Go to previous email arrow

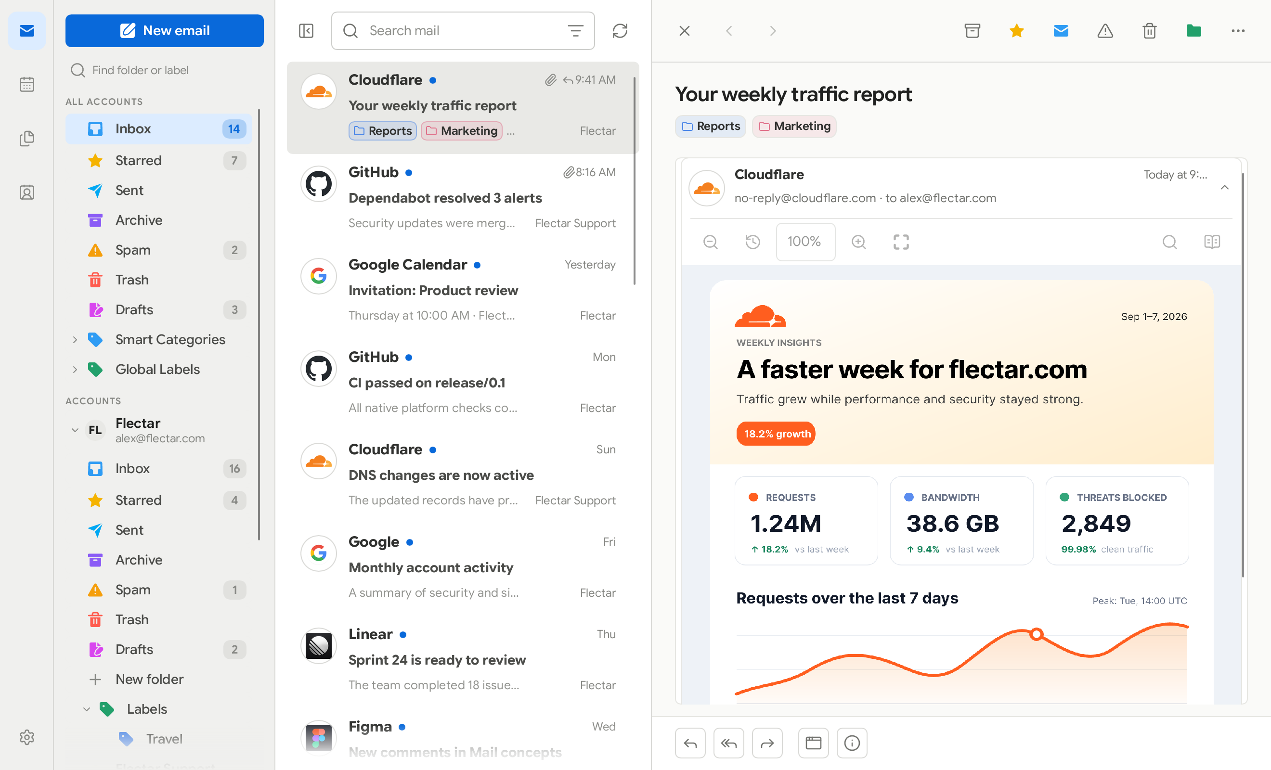coord(729,31)
